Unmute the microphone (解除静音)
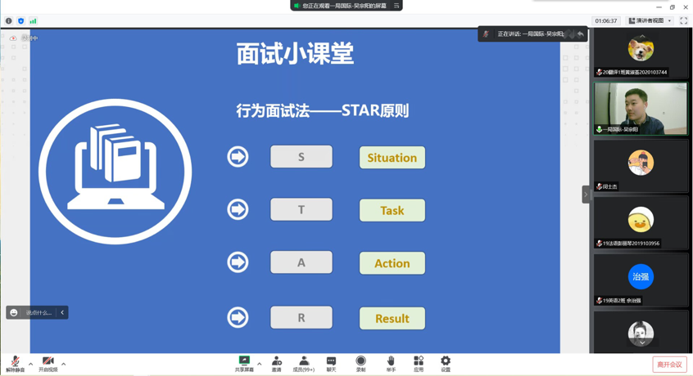 [15, 363]
